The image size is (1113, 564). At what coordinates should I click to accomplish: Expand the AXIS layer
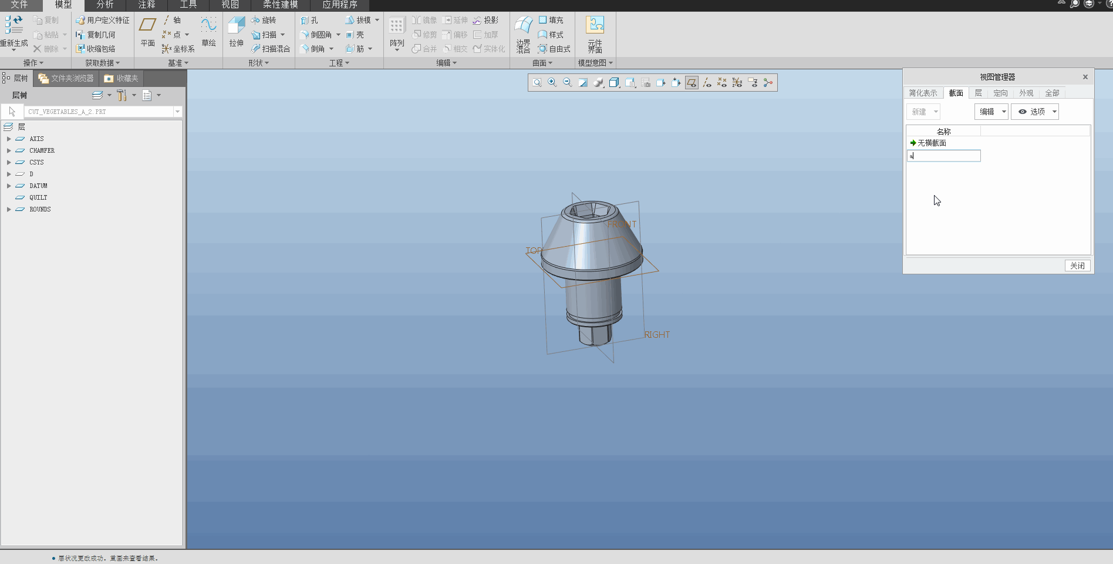[x=9, y=139]
